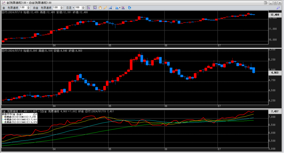Viewport: 284px width, 153px height.
Task: Maximize the chart window
Action: coord(275,3)
